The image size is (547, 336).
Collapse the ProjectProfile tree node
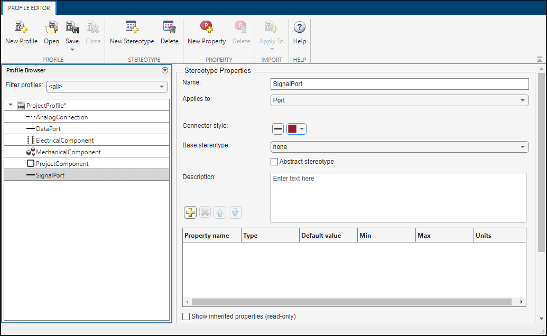pyautogui.click(x=11, y=105)
